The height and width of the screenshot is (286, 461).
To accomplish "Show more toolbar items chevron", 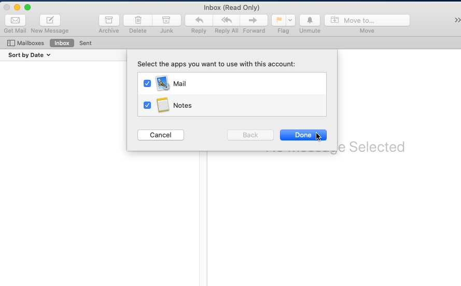I will tap(457, 20).
